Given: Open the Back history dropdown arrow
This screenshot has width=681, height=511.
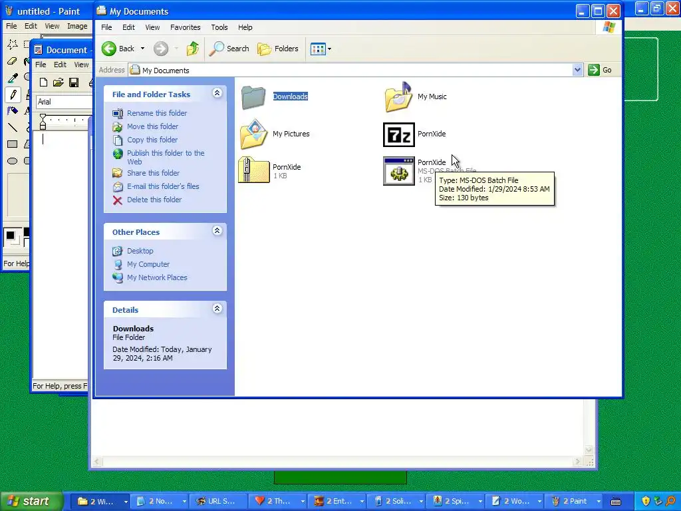Looking at the screenshot, I should tap(142, 49).
